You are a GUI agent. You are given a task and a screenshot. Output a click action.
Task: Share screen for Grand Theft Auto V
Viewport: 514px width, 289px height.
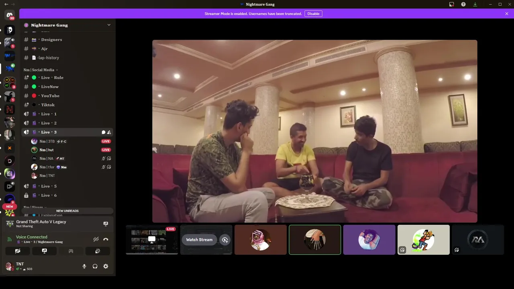coord(106,224)
